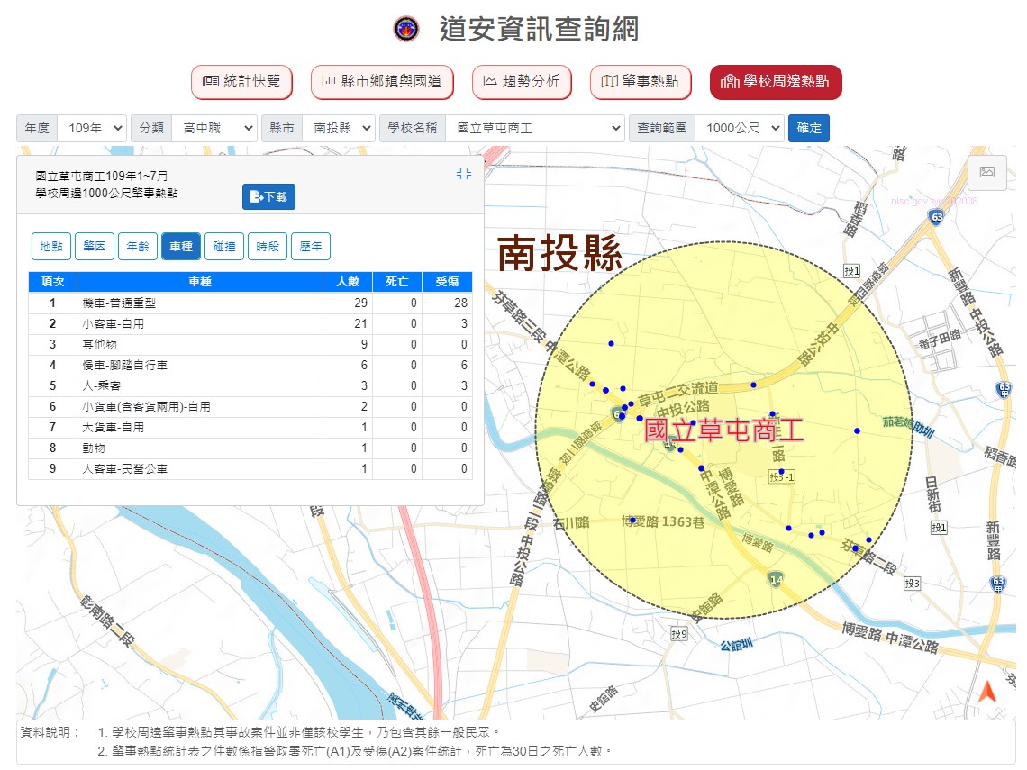
Task: Open 趨勢分析 trend analysis page
Action: 522,82
